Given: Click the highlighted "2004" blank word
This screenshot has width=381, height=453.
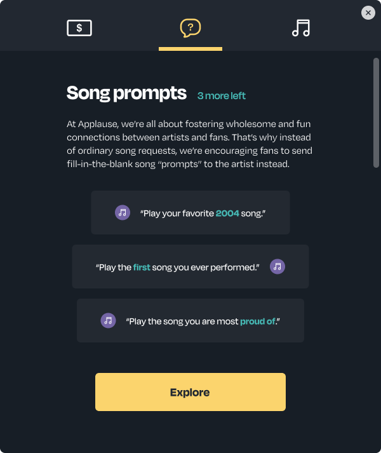Looking at the screenshot, I should 227,213.
